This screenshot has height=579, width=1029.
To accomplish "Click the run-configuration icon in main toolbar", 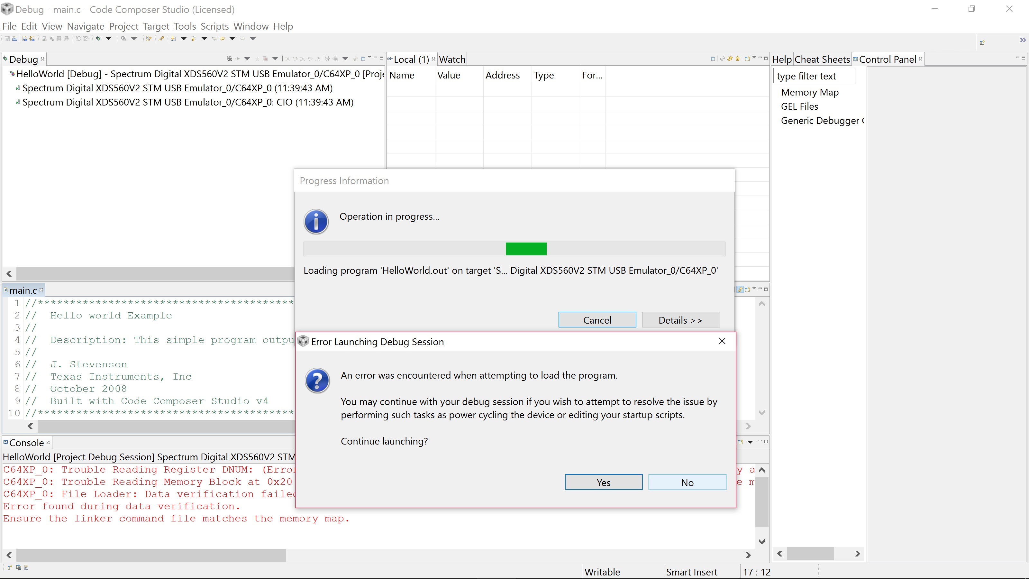I will [x=124, y=39].
